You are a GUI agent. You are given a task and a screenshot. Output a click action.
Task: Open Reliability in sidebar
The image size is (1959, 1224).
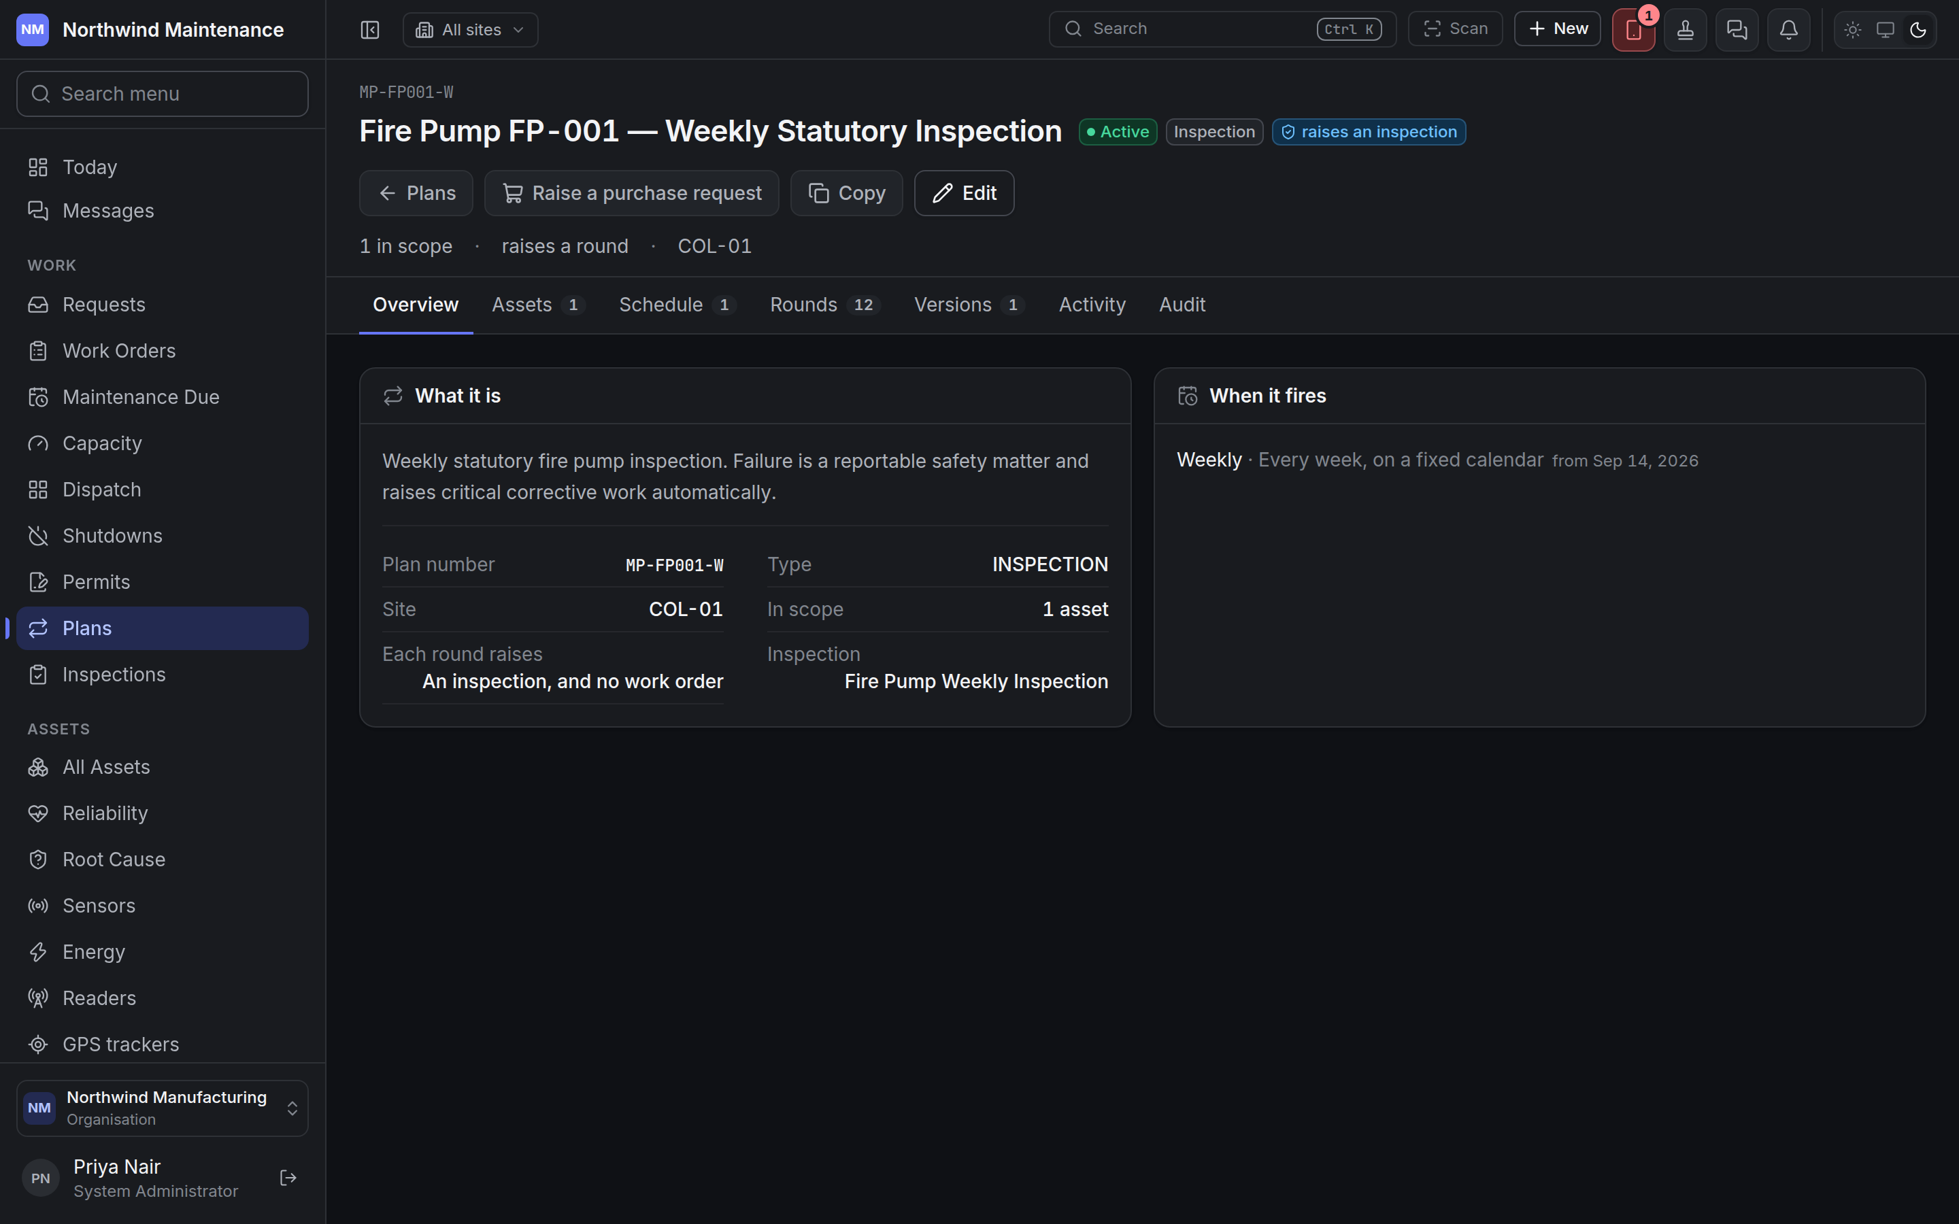162,813
